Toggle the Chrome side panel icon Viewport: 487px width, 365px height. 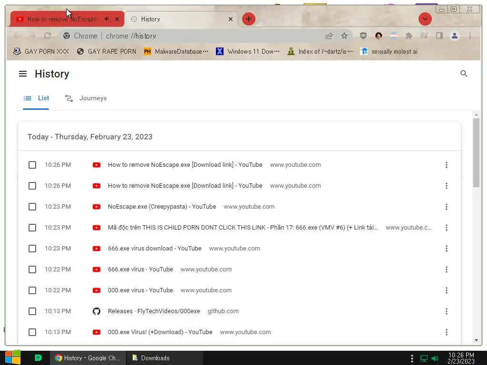coord(439,36)
